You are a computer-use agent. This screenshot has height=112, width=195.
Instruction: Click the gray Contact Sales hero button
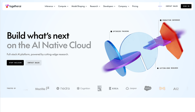[34, 63]
